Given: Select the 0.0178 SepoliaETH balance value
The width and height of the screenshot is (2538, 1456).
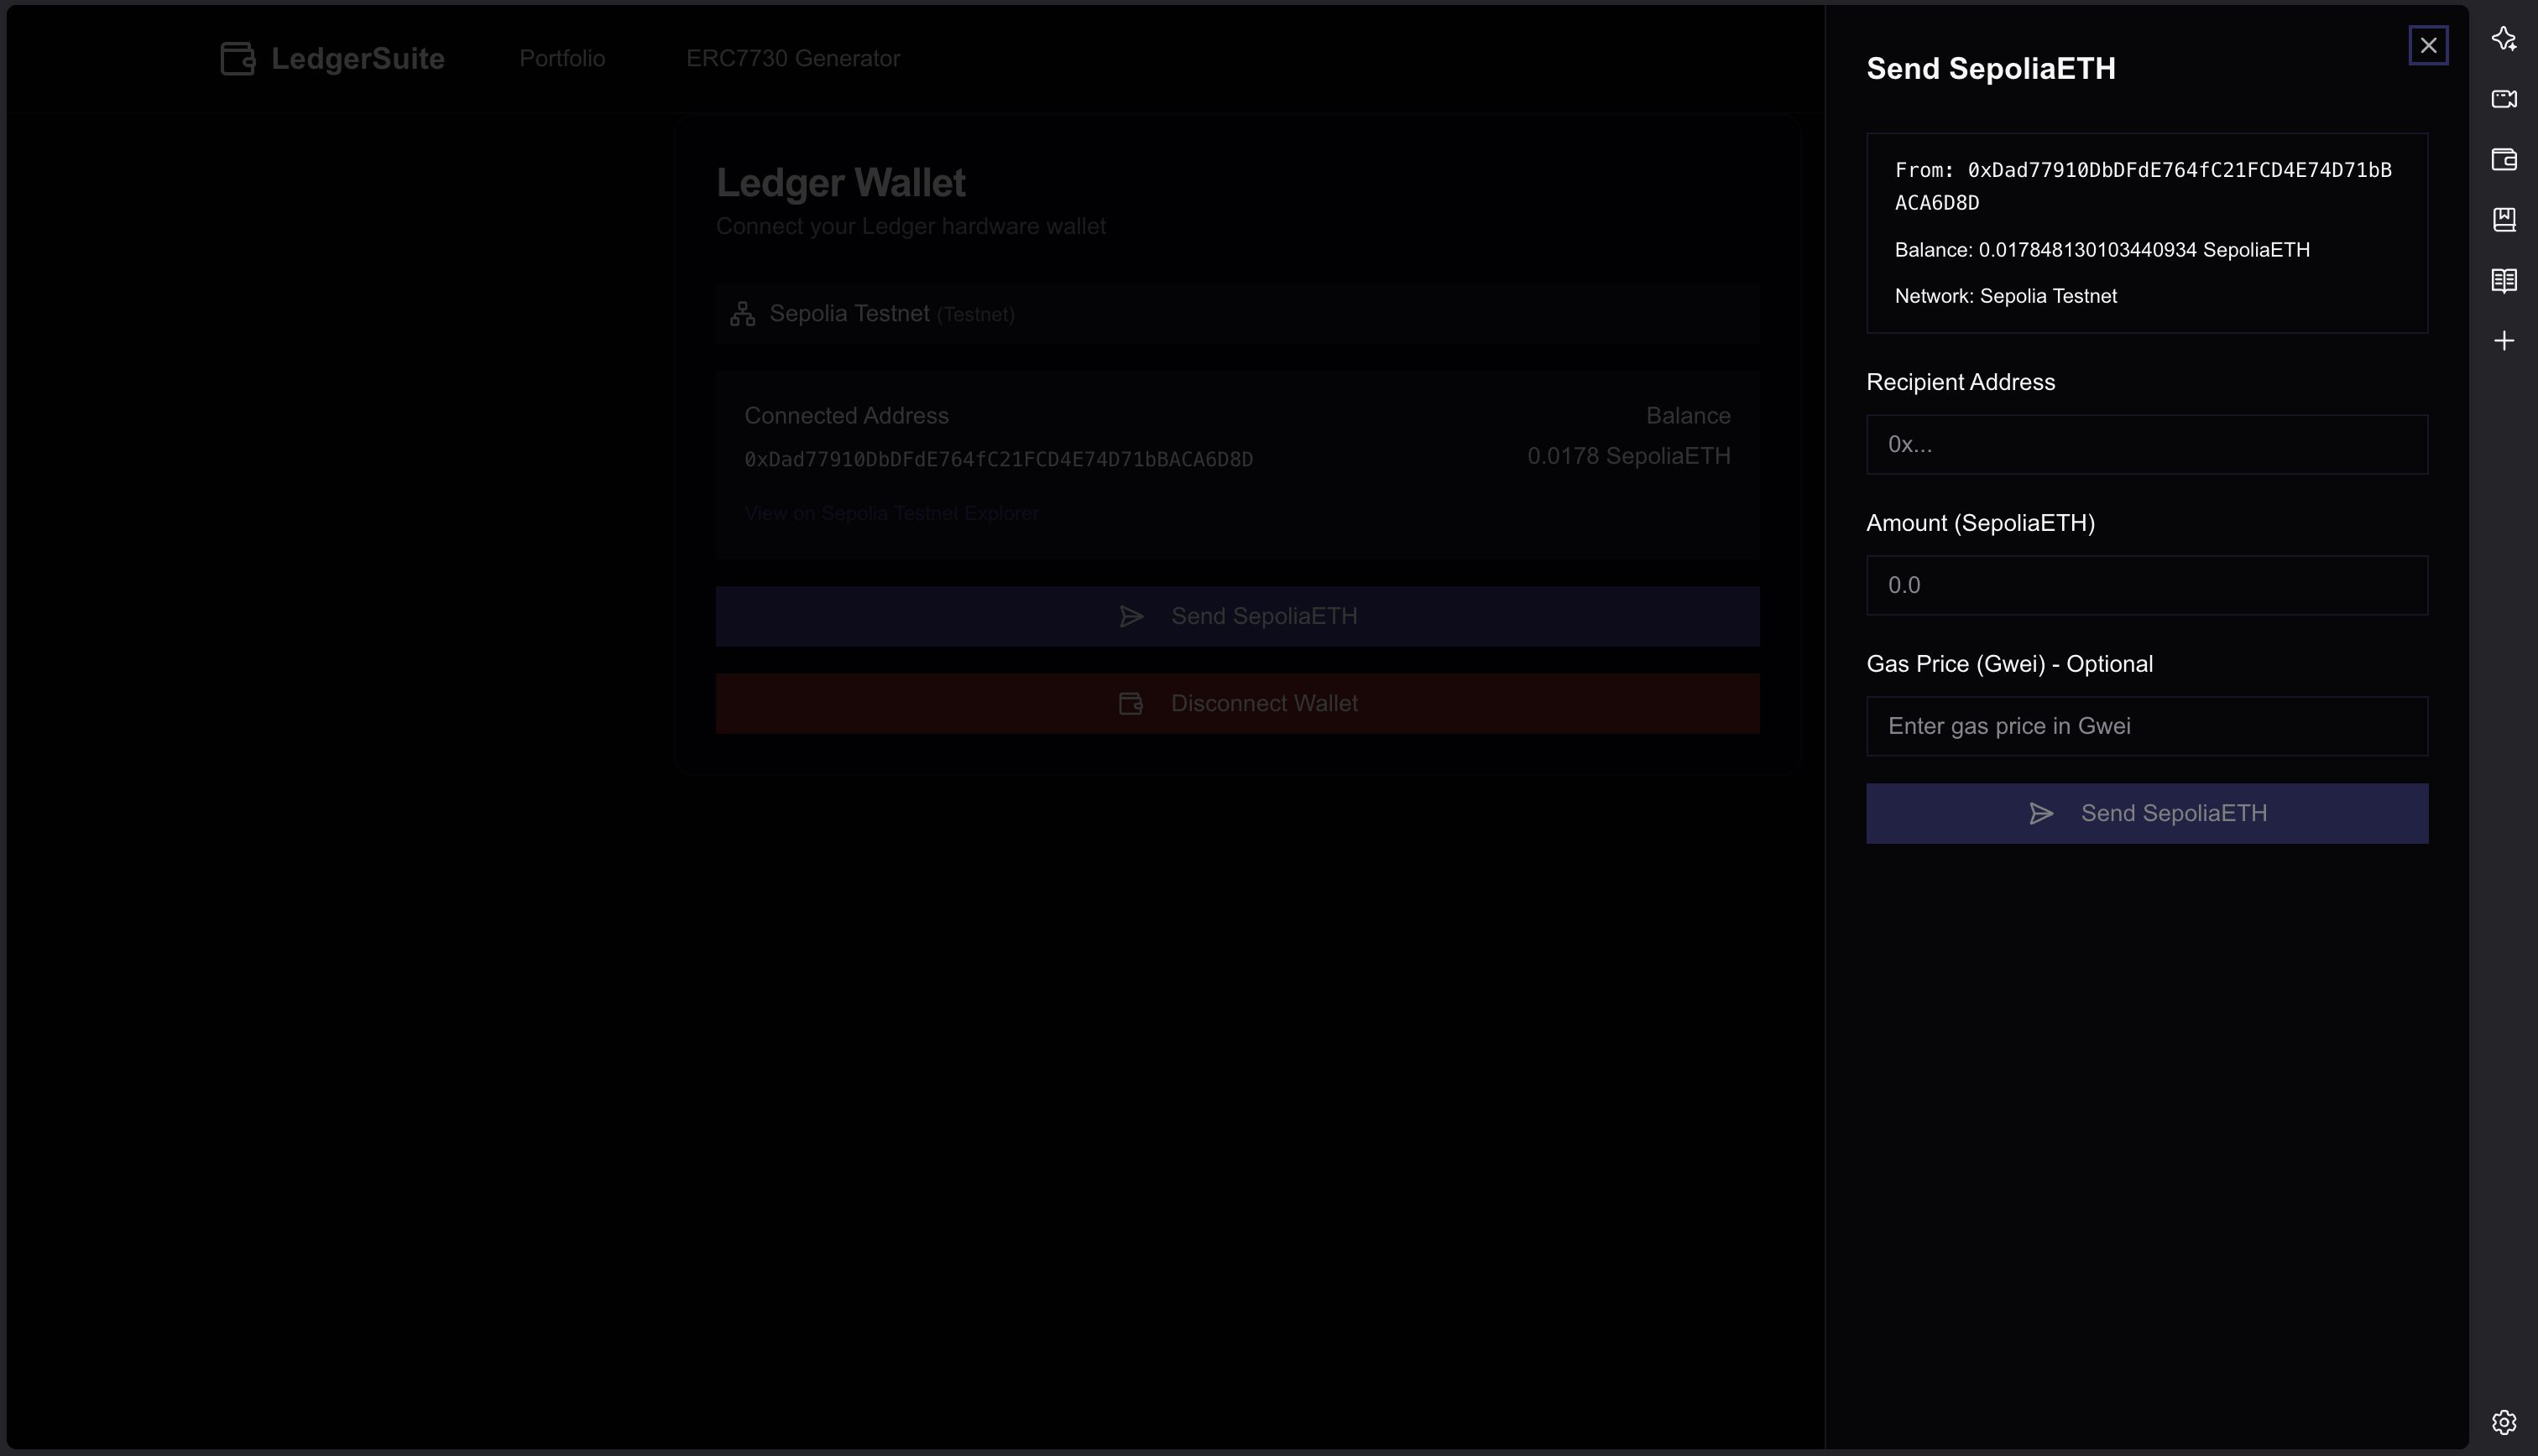Looking at the screenshot, I should click(x=1629, y=456).
